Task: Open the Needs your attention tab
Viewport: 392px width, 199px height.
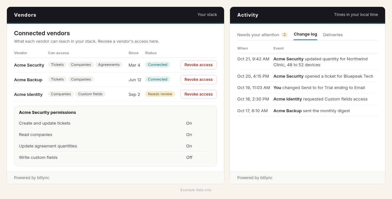Action: pyautogui.click(x=262, y=35)
